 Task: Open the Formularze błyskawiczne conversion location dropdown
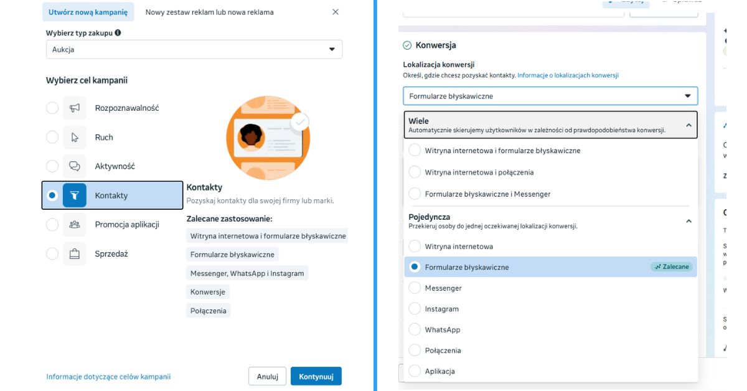point(550,96)
